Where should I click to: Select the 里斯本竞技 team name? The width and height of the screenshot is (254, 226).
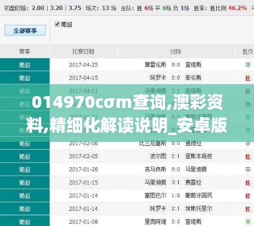pyautogui.click(x=199, y=157)
